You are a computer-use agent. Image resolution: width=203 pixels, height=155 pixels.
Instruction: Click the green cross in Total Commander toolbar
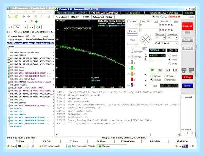(x=36, y=22)
